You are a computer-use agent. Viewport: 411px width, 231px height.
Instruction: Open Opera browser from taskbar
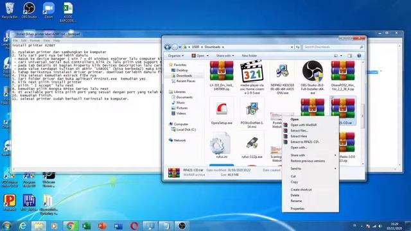[x=134, y=226]
